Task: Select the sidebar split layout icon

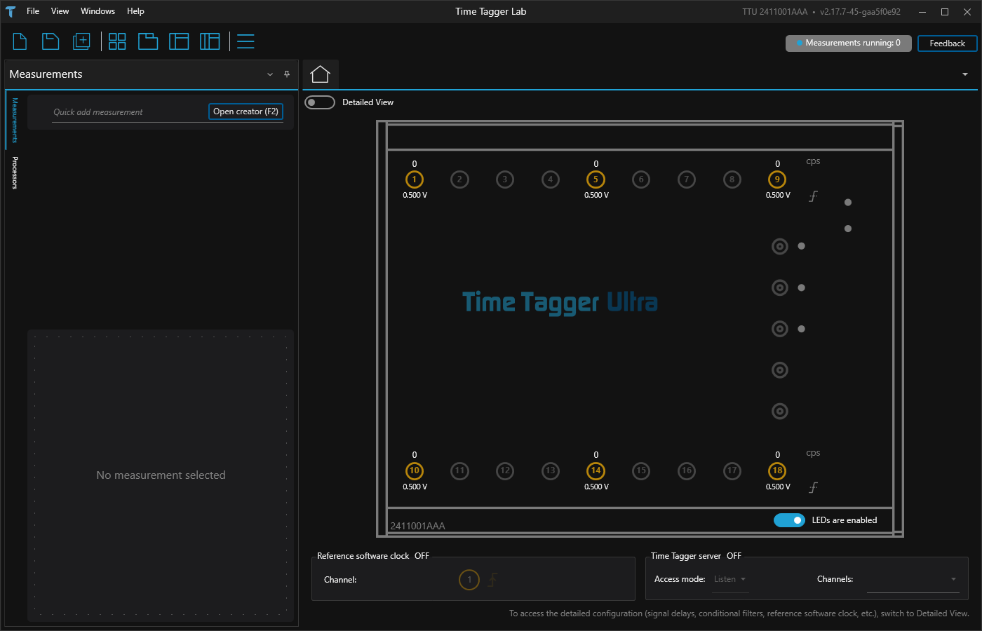Action: (179, 41)
